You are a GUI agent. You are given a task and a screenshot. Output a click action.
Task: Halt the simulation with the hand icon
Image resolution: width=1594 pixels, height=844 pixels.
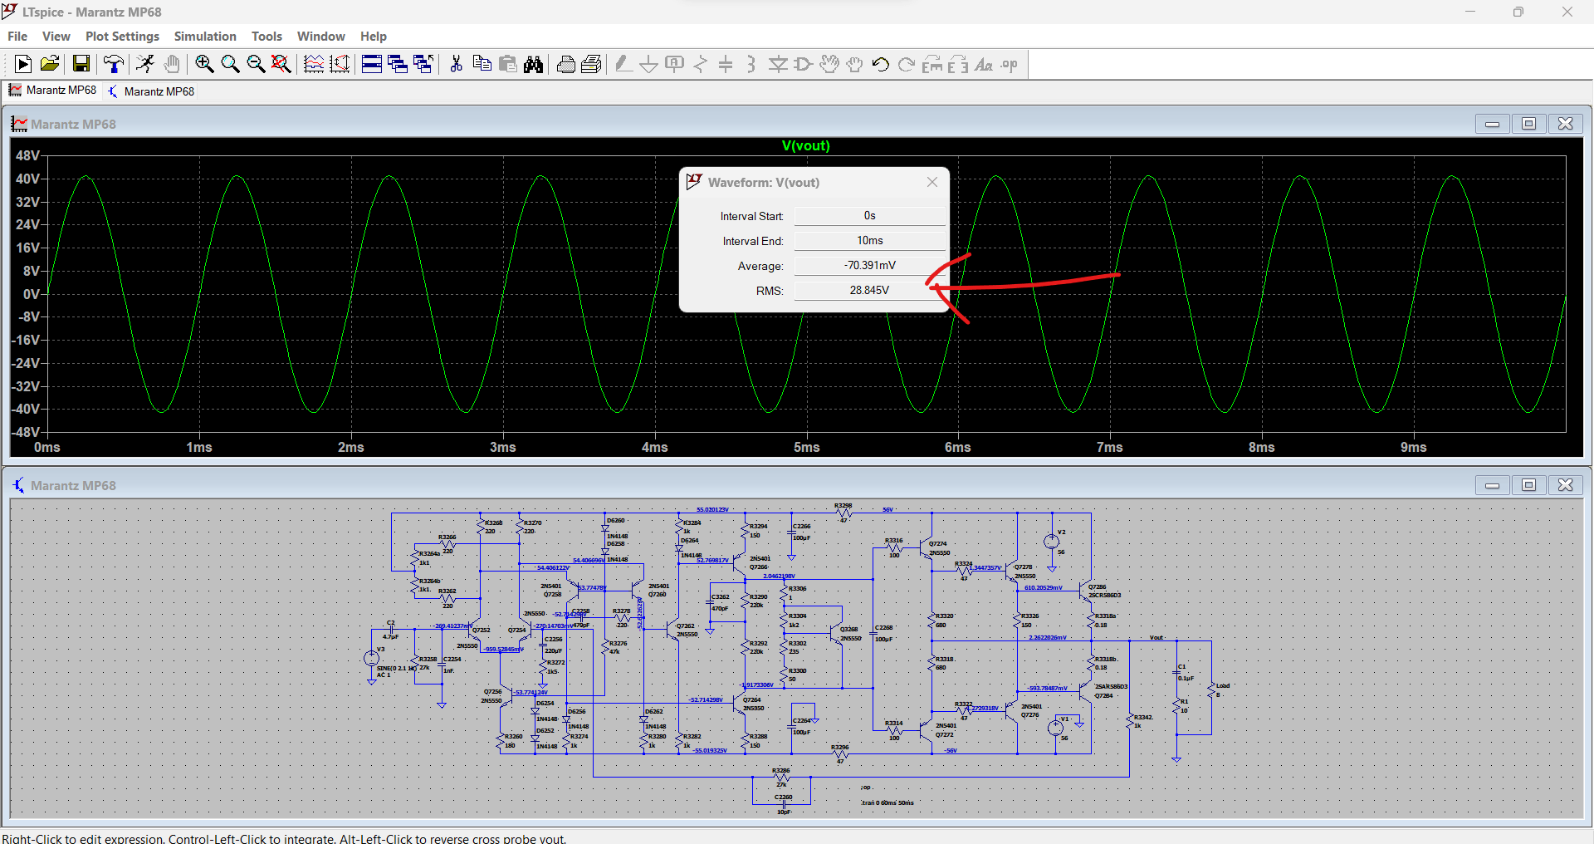(172, 64)
